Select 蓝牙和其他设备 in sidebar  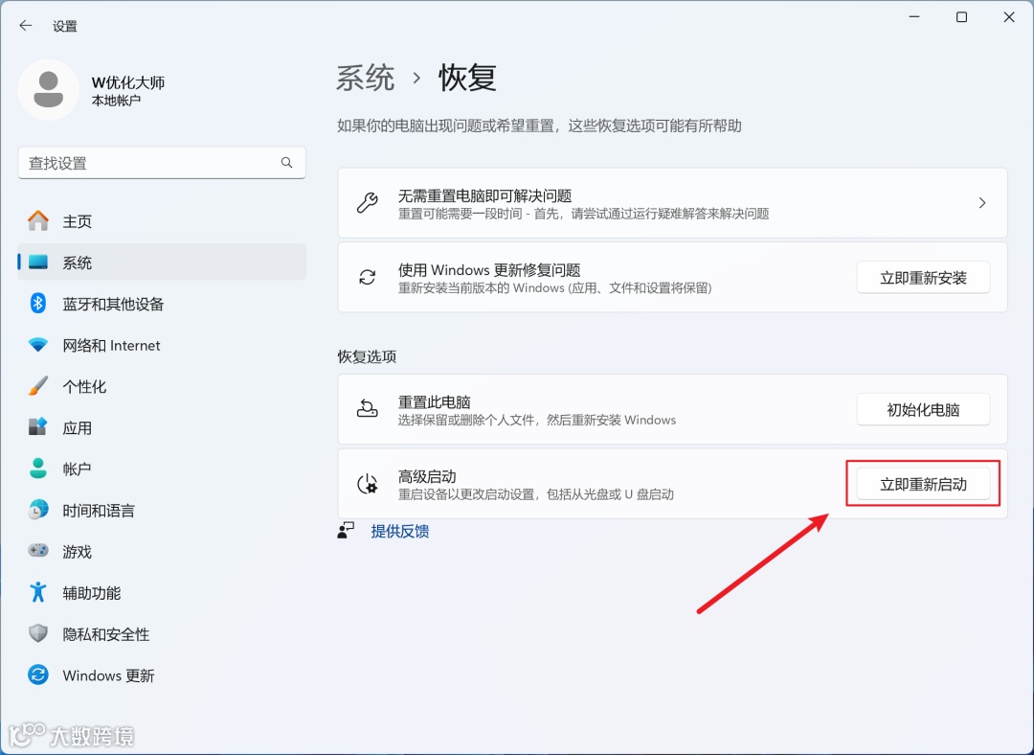[x=162, y=304]
